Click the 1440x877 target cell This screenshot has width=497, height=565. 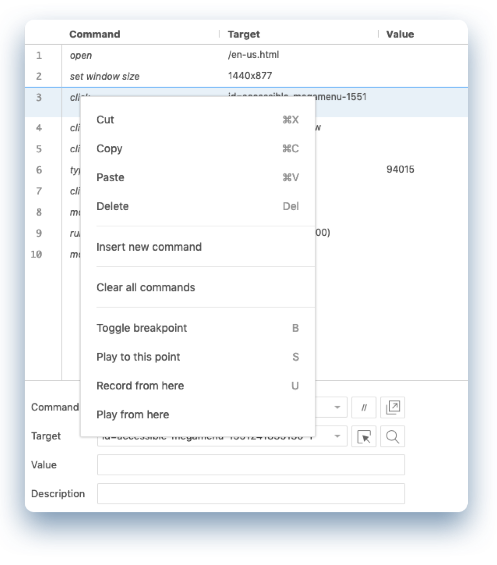coord(250,76)
